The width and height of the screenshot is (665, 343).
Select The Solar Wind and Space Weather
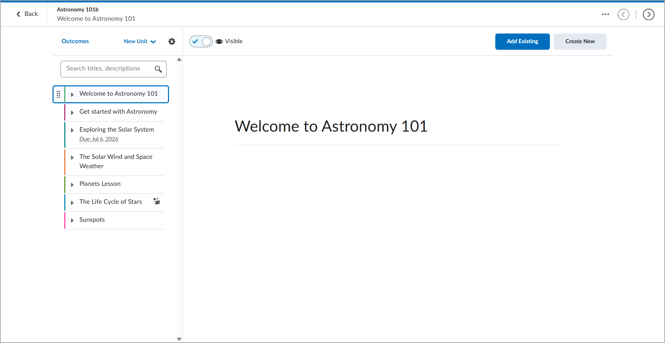tap(114, 162)
